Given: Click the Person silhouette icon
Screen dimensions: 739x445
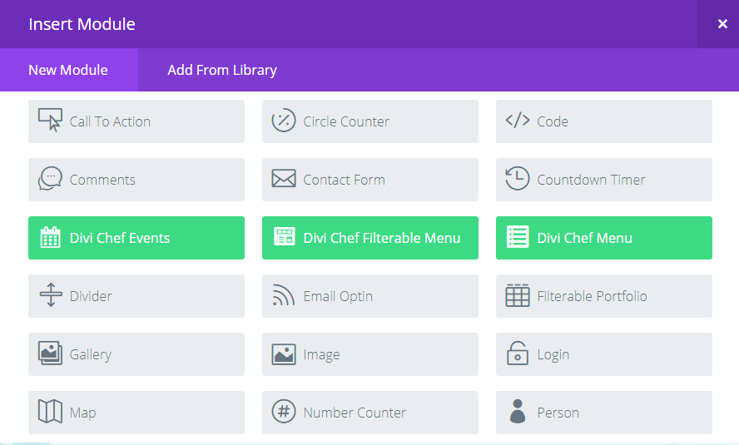Looking at the screenshot, I should tap(518, 411).
